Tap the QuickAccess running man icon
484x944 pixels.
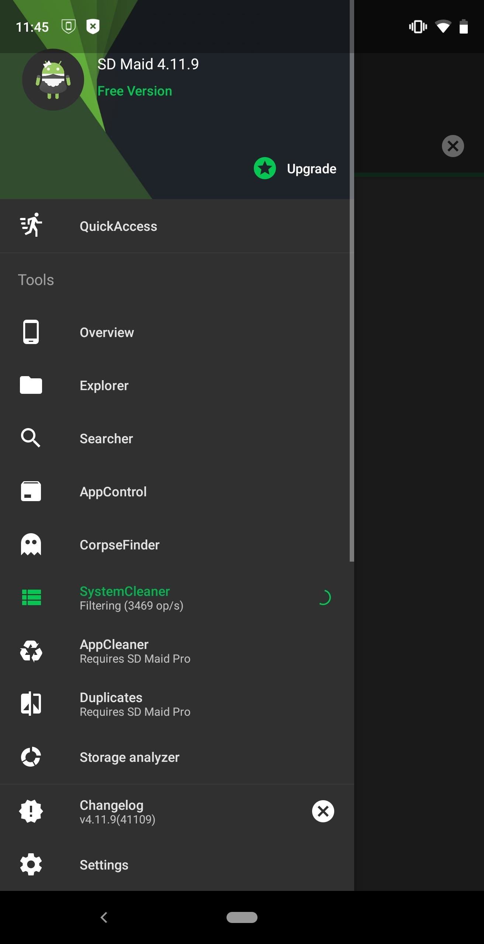coord(31,225)
